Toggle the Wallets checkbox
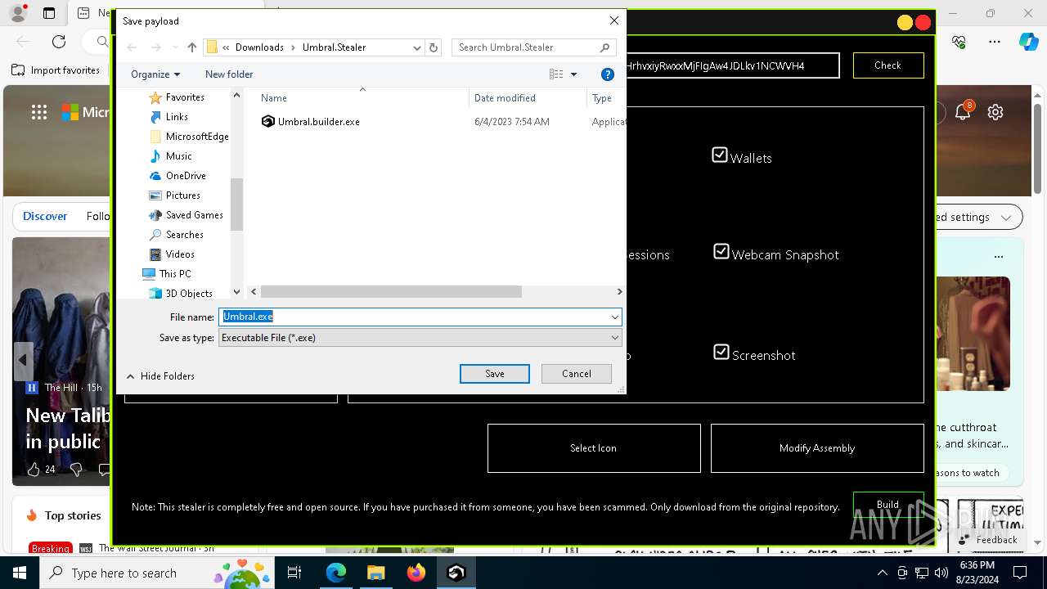 coord(720,155)
